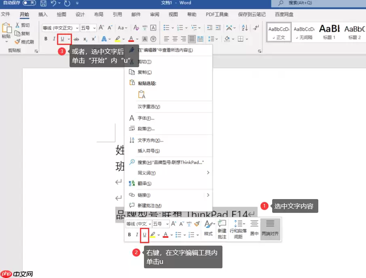The width and height of the screenshot is (366, 278).
Task: Apply highlight color in mini toolbar
Action: click(153, 235)
